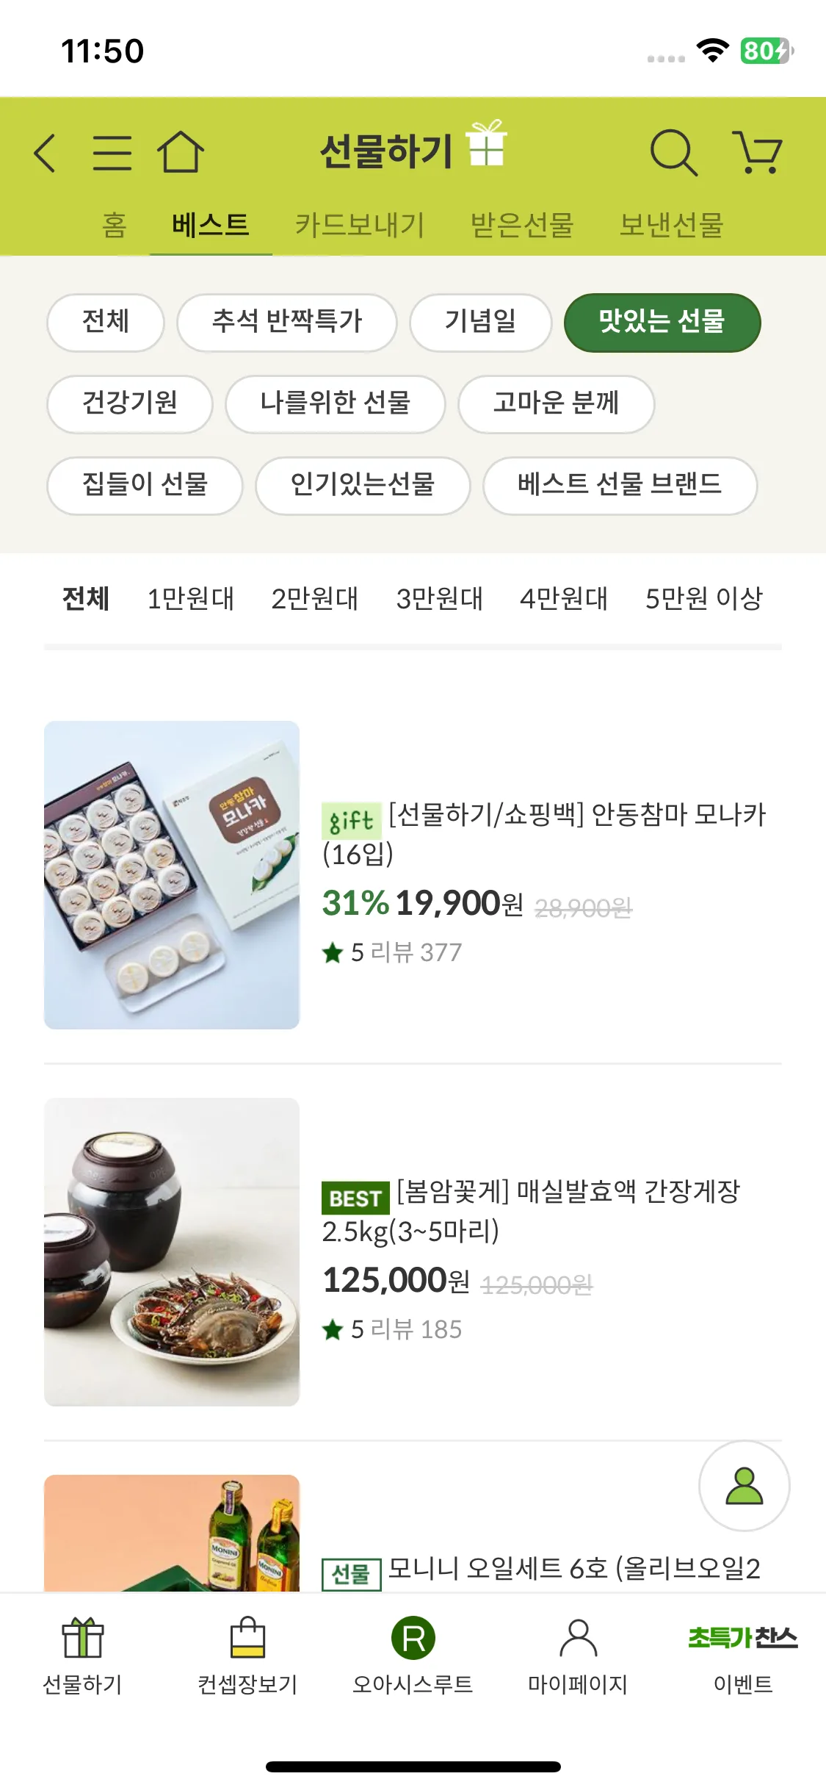Open the 안동참마 모나카 product thumbnail
This screenshot has width=826, height=1790.
(172, 874)
